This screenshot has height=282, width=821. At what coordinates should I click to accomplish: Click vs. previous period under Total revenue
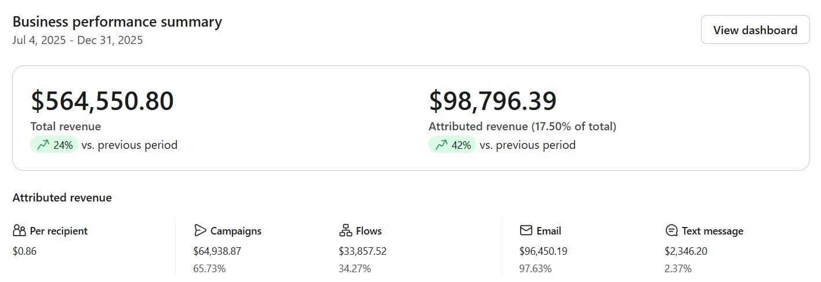[x=129, y=145]
